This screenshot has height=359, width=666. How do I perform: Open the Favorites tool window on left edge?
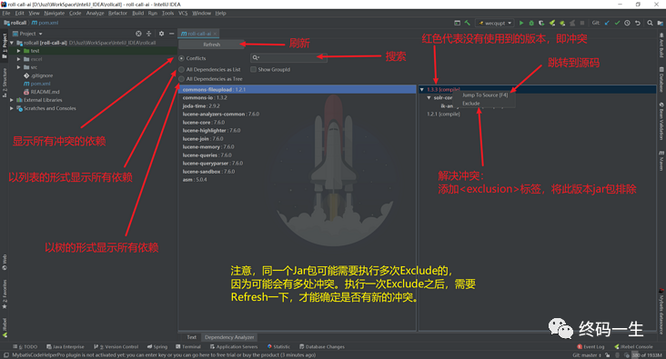pos(5,294)
